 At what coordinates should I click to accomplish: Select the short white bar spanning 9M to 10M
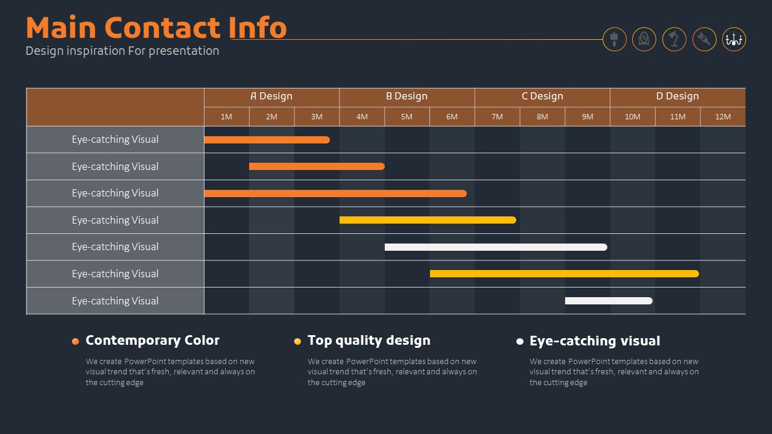click(x=609, y=301)
